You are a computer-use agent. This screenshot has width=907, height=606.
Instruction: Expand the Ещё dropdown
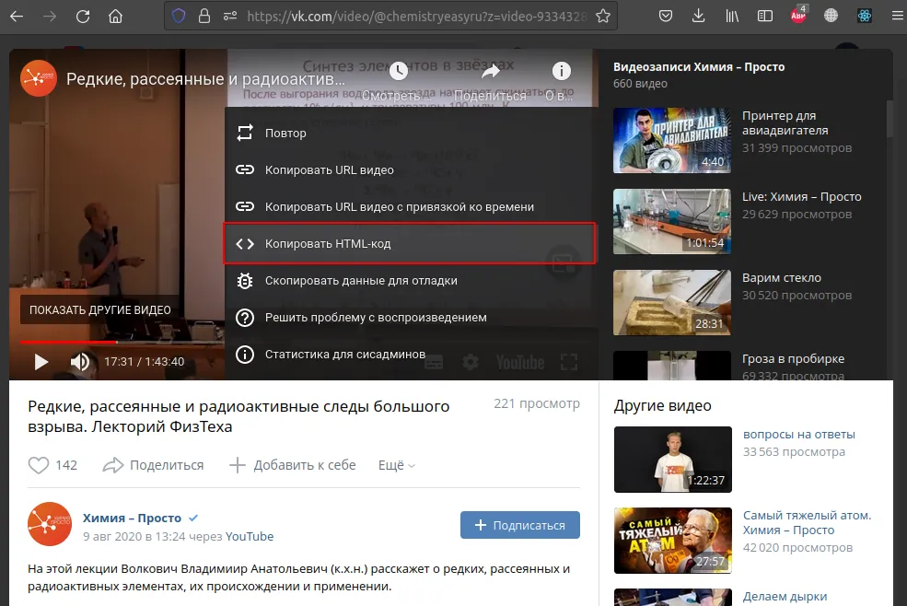(x=397, y=465)
